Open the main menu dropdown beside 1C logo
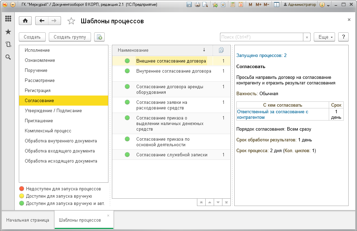 tap(13, 5)
